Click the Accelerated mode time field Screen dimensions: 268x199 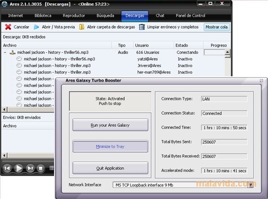[x=224, y=171]
